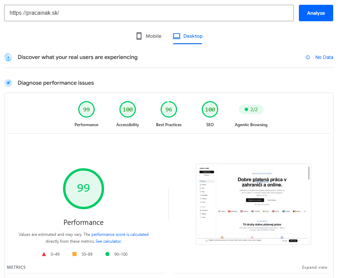Open 'performance score is calculated' link
Image resolution: width=338 pixels, height=278 pixels.
[120, 234]
